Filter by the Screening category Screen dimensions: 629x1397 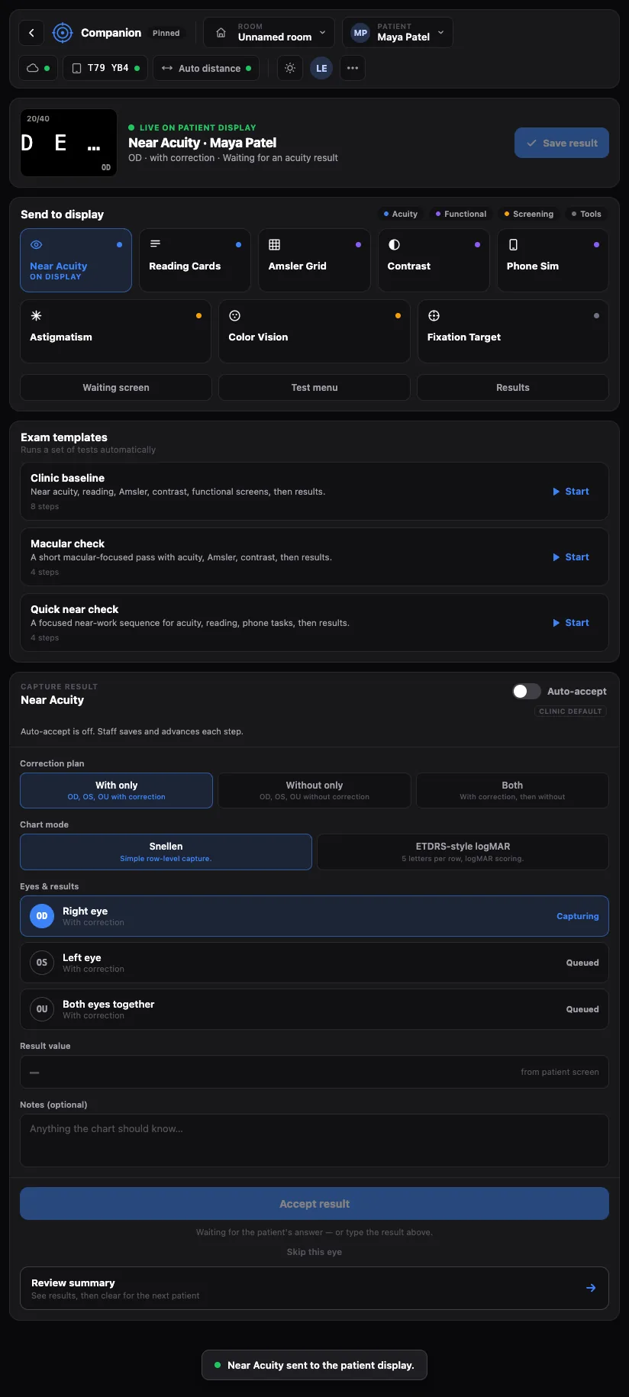tap(529, 214)
